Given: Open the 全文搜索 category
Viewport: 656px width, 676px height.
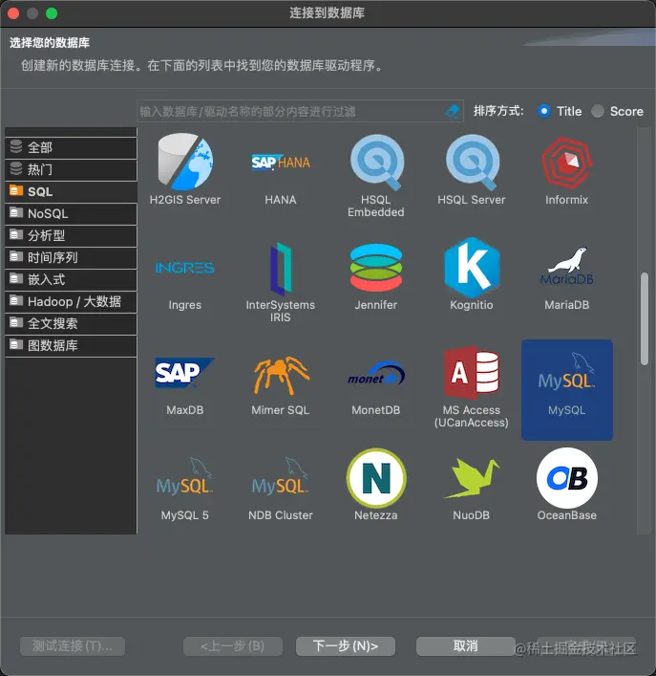Looking at the screenshot, I should (71, 323).
